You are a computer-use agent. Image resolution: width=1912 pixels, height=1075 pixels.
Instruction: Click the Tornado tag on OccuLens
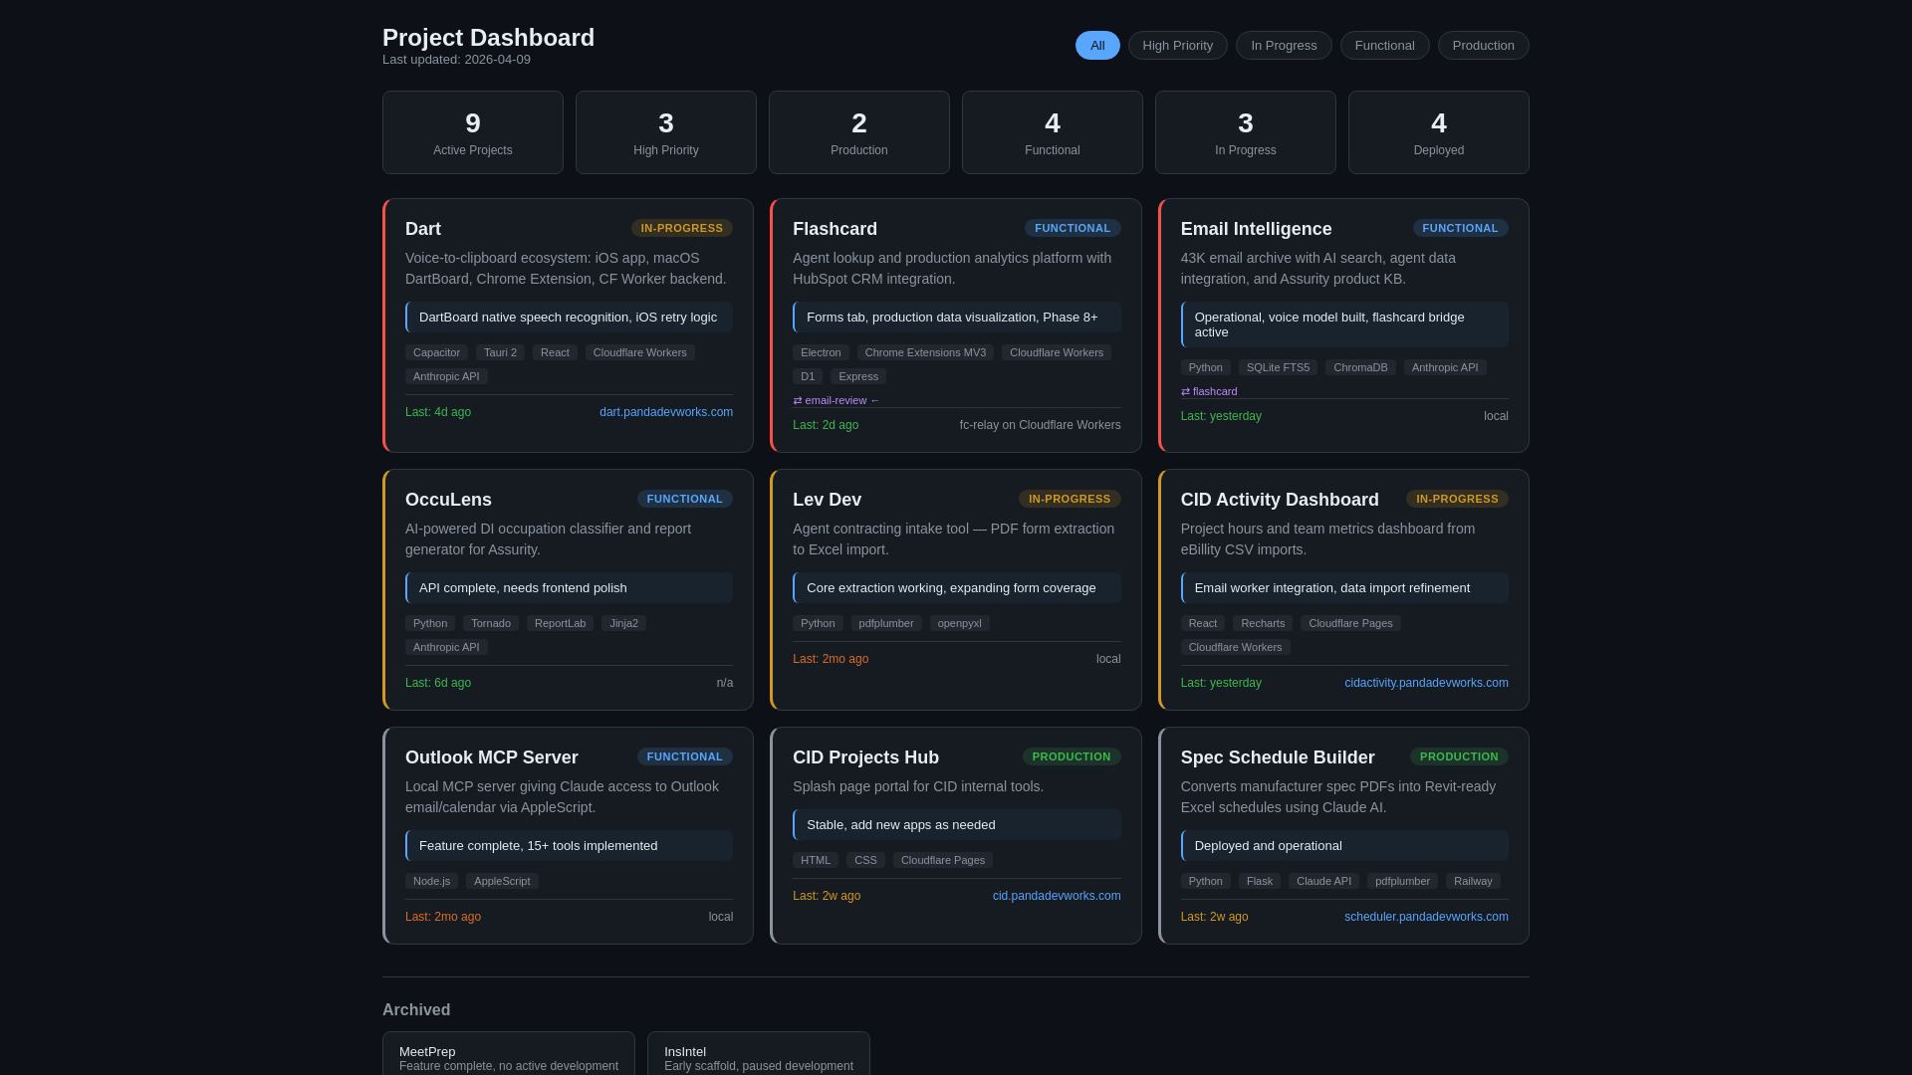point(491,623)
